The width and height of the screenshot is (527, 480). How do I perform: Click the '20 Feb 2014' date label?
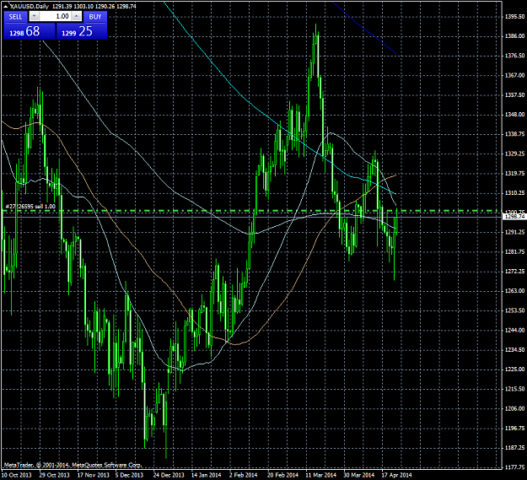[x=283, y=475]
